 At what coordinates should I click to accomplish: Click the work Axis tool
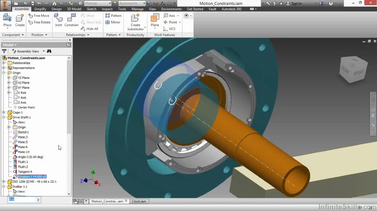click(x=171, y=15)
